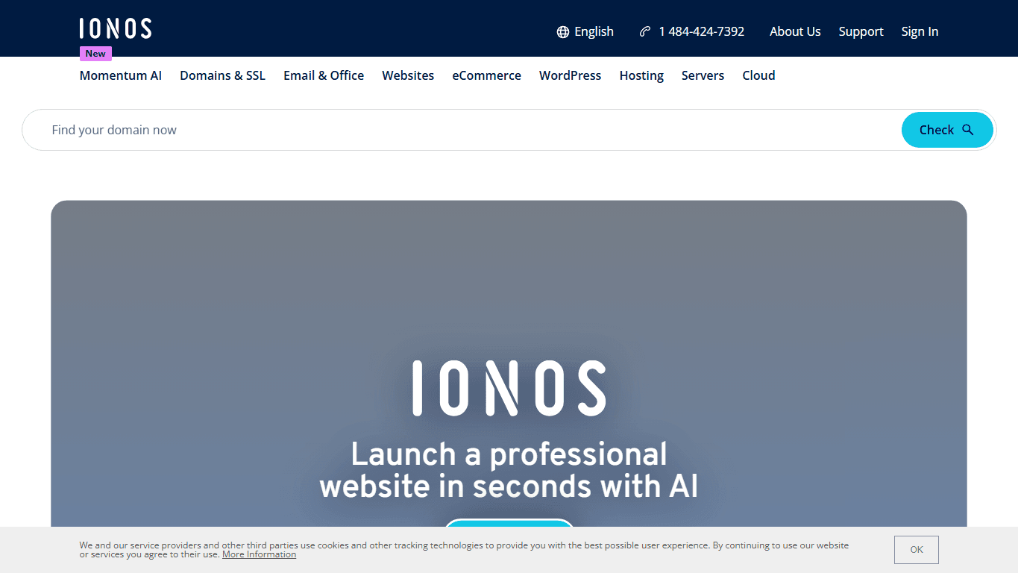The image size is (1018, 573).
Task: Click the globe language icon
Action: point(563,32)
